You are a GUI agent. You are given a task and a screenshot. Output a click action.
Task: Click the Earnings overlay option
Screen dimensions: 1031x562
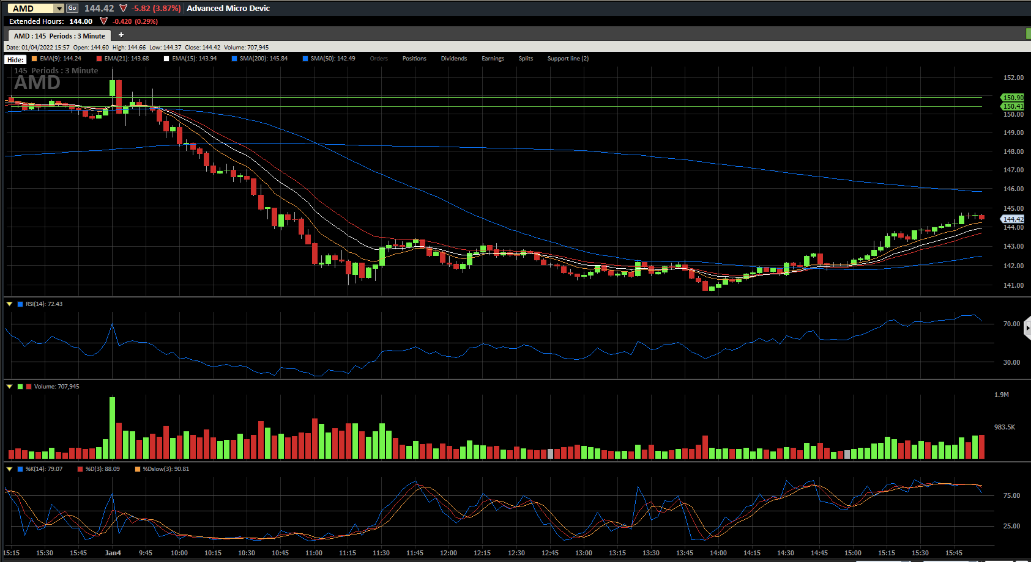[493, 59]
